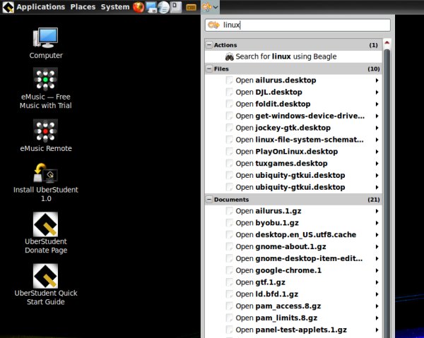Screen dimensions: 424x338
Task: Open jockey-gtk.desktop result
Action: click(x=293, y=128)
